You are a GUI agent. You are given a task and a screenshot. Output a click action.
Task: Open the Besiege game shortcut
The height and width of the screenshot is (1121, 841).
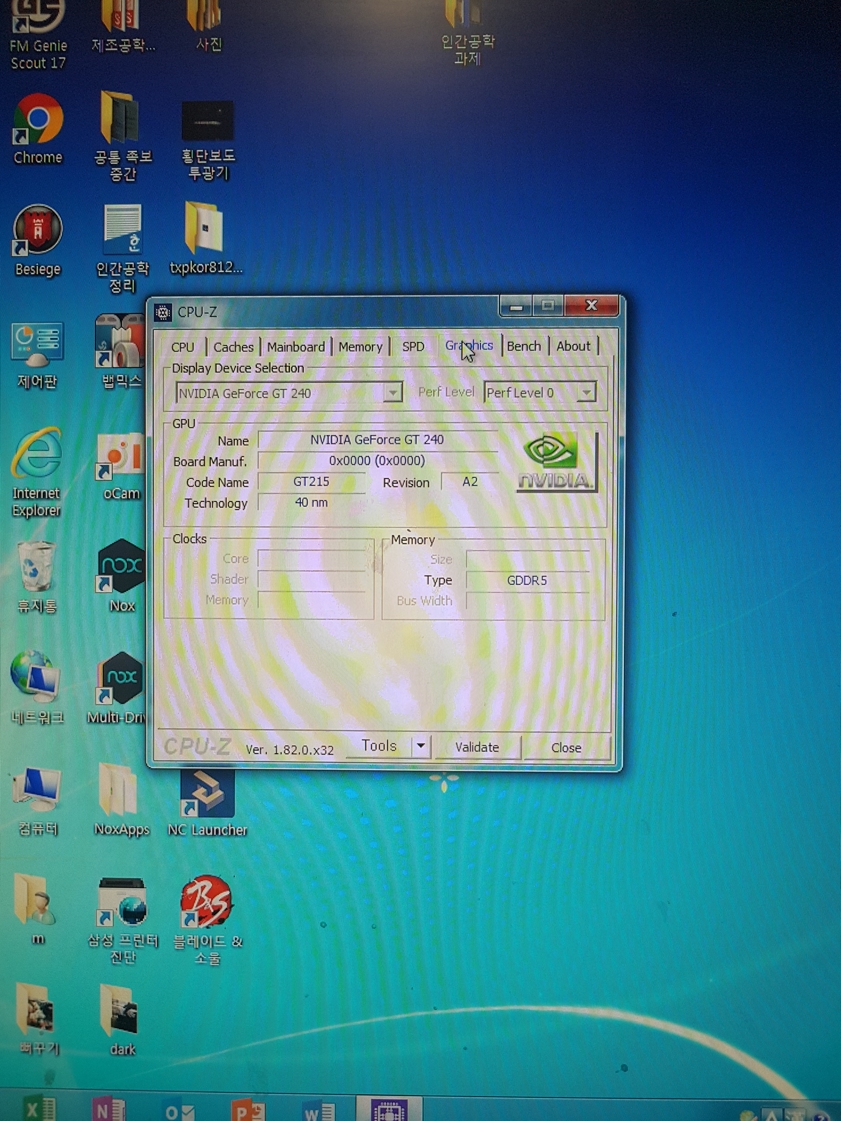click(38, 241)
